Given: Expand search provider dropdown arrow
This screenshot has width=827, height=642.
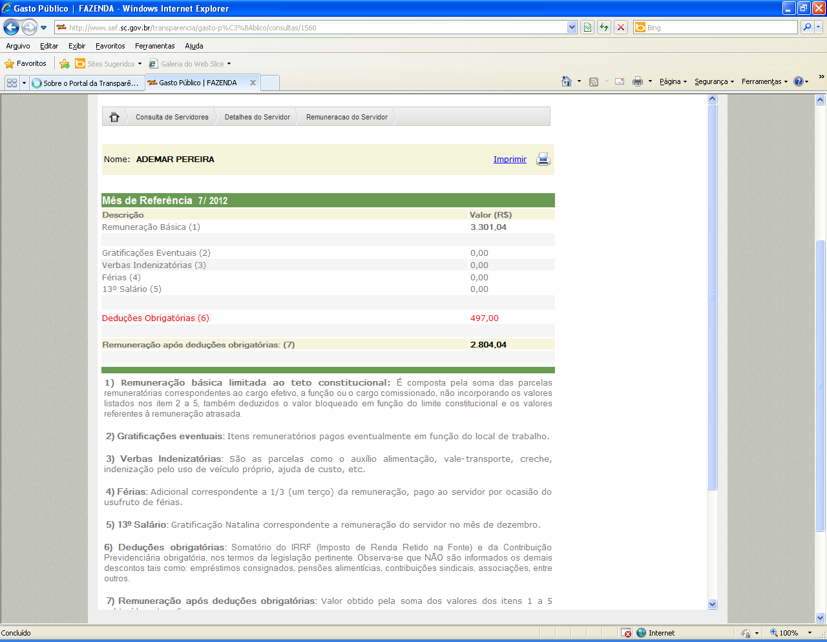Looking at the screenshot, I should (x=819, y=27).
